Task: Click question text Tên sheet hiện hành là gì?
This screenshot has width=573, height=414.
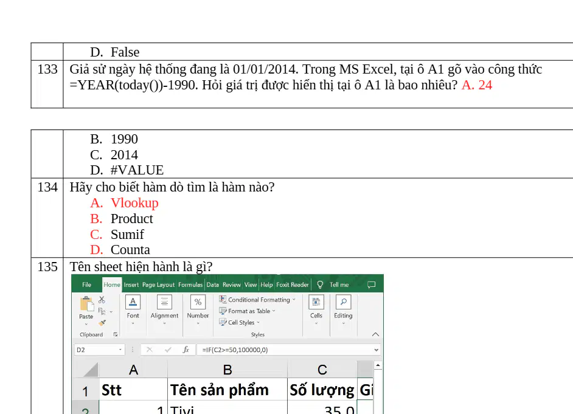Action: [x=141, y=267]
